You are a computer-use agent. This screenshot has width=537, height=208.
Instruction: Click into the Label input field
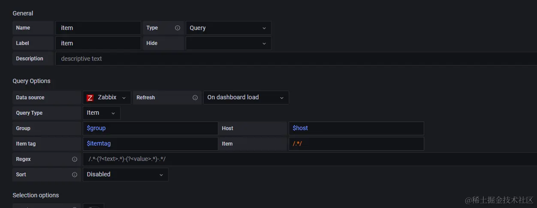point(98,43)
